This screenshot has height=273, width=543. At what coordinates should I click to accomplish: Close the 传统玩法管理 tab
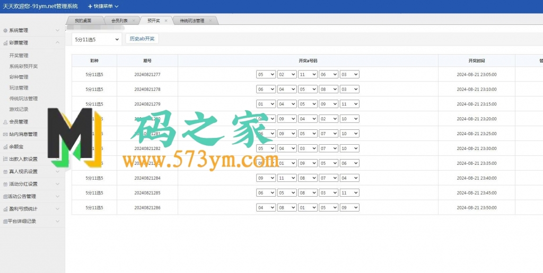coord(210,21)
